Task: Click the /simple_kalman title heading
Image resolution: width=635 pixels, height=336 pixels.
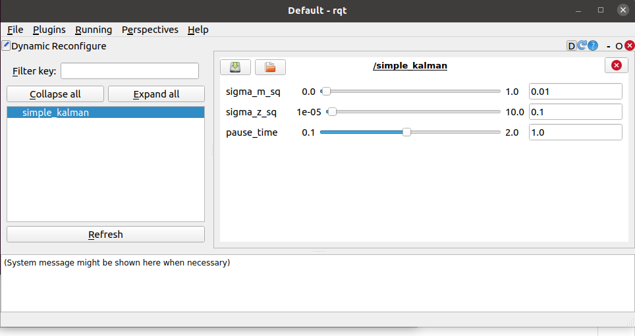Action: pos(410,66)
